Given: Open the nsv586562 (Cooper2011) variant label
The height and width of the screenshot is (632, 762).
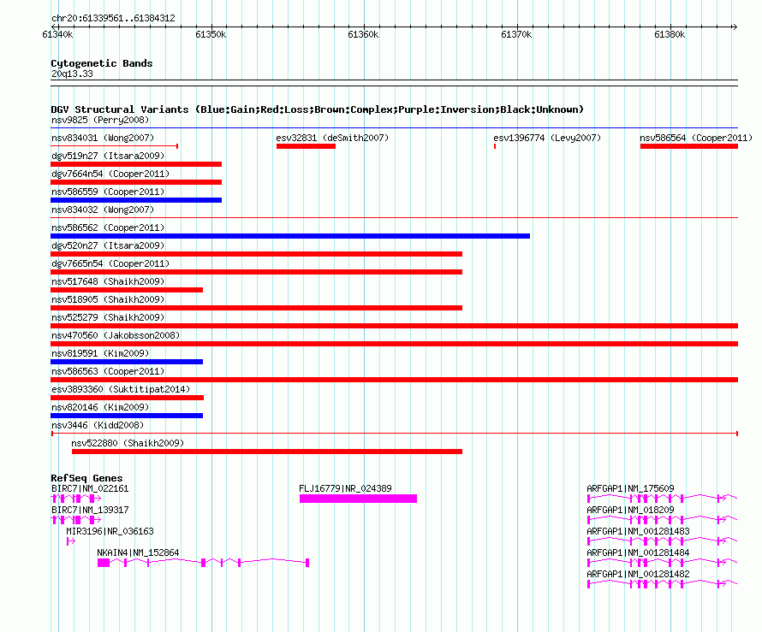Looking at the screenshot, I should tap(108, 227).
